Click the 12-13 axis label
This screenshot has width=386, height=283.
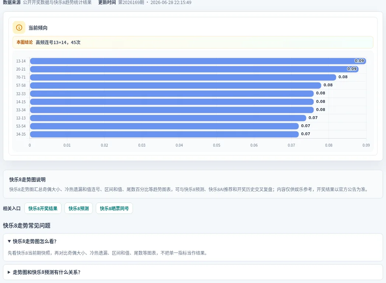[21, 118]
